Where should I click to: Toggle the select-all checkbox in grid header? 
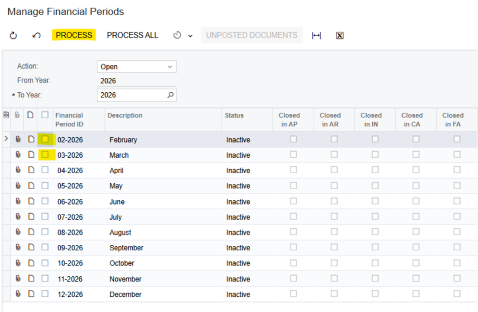coord(45,115)
